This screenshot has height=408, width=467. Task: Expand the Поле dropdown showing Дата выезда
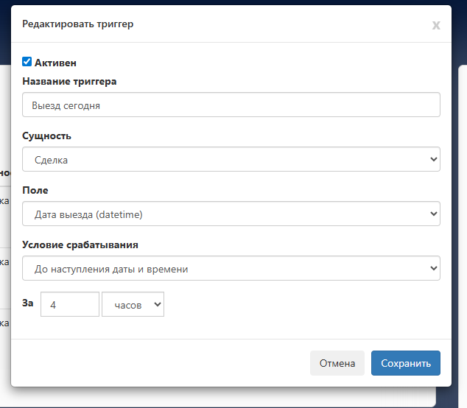click(231, 214)
